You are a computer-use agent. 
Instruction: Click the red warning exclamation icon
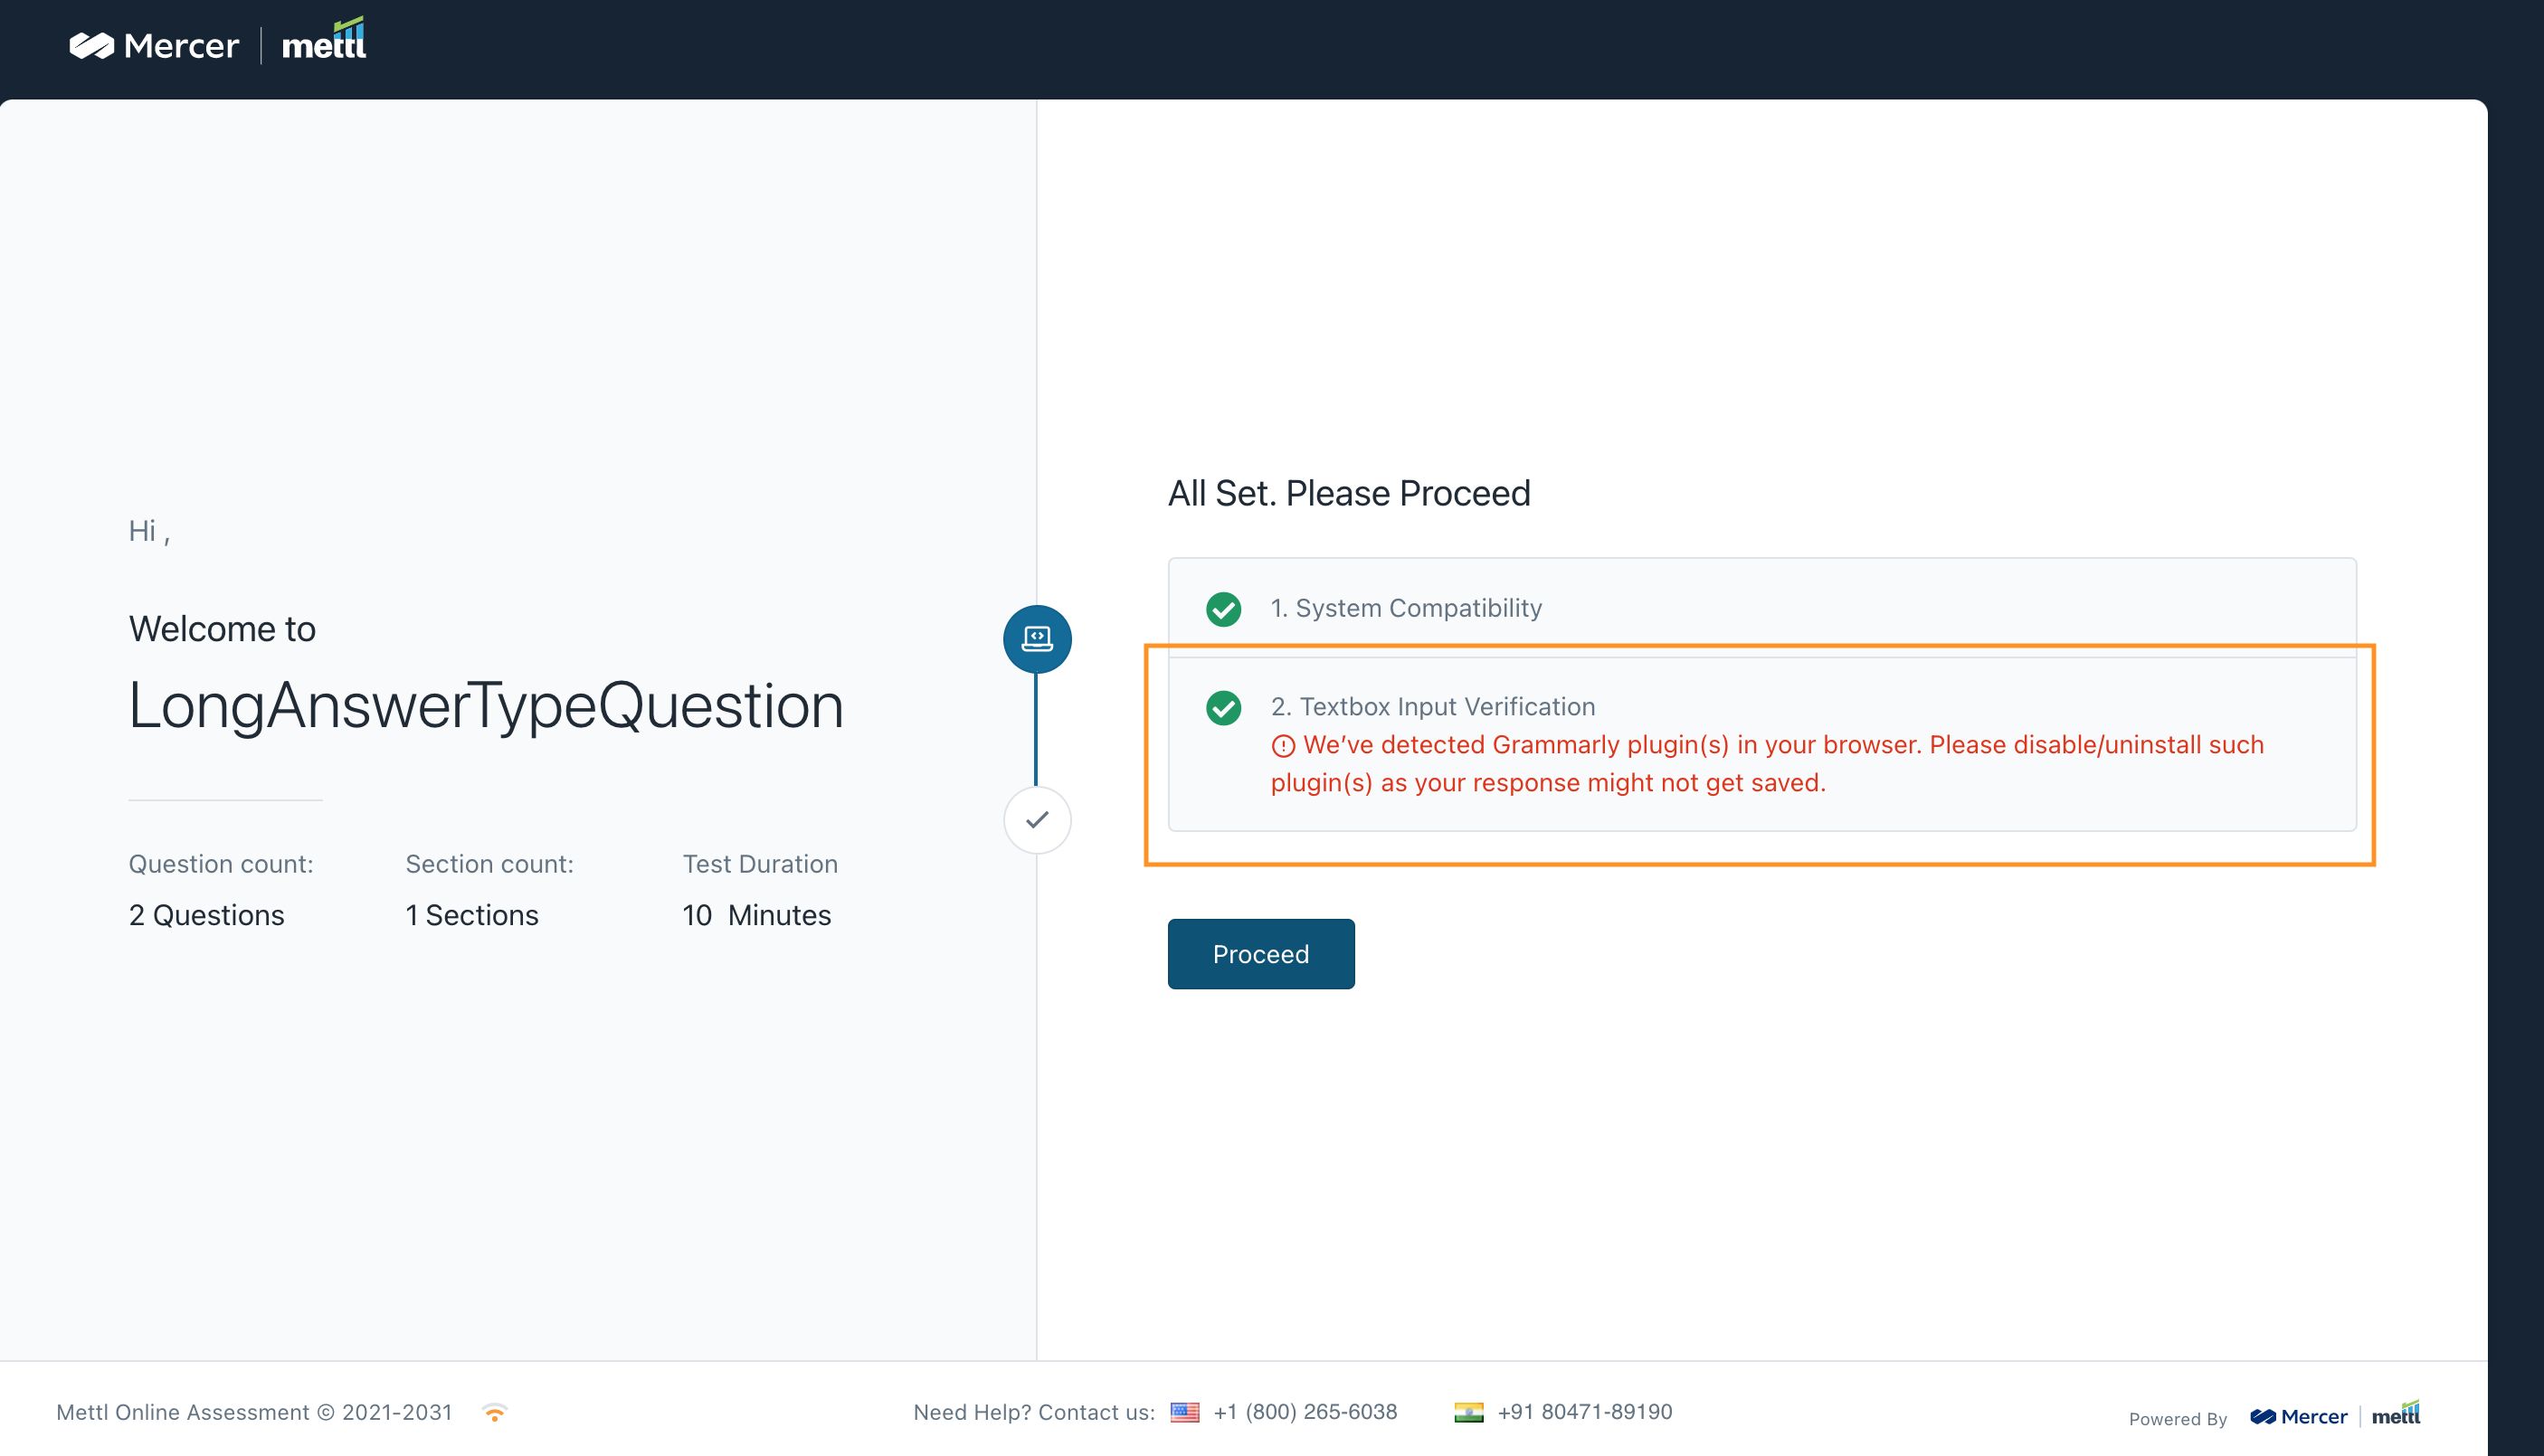coord(1283,746)
